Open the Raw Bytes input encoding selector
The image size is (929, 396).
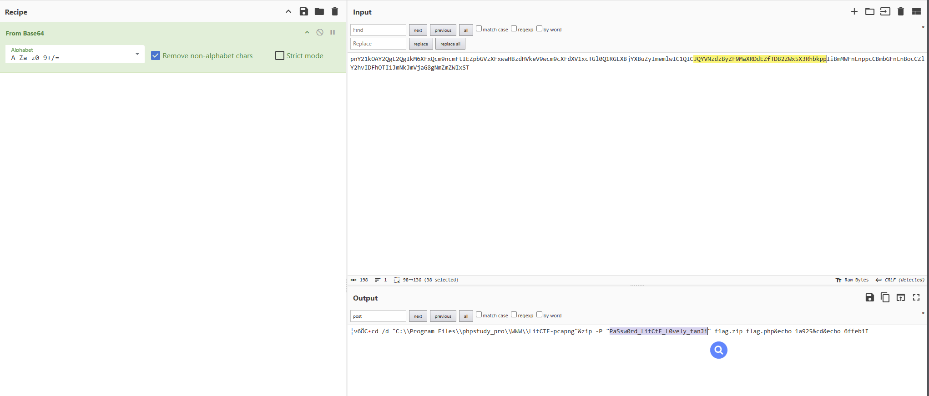[x=852, y=280]
